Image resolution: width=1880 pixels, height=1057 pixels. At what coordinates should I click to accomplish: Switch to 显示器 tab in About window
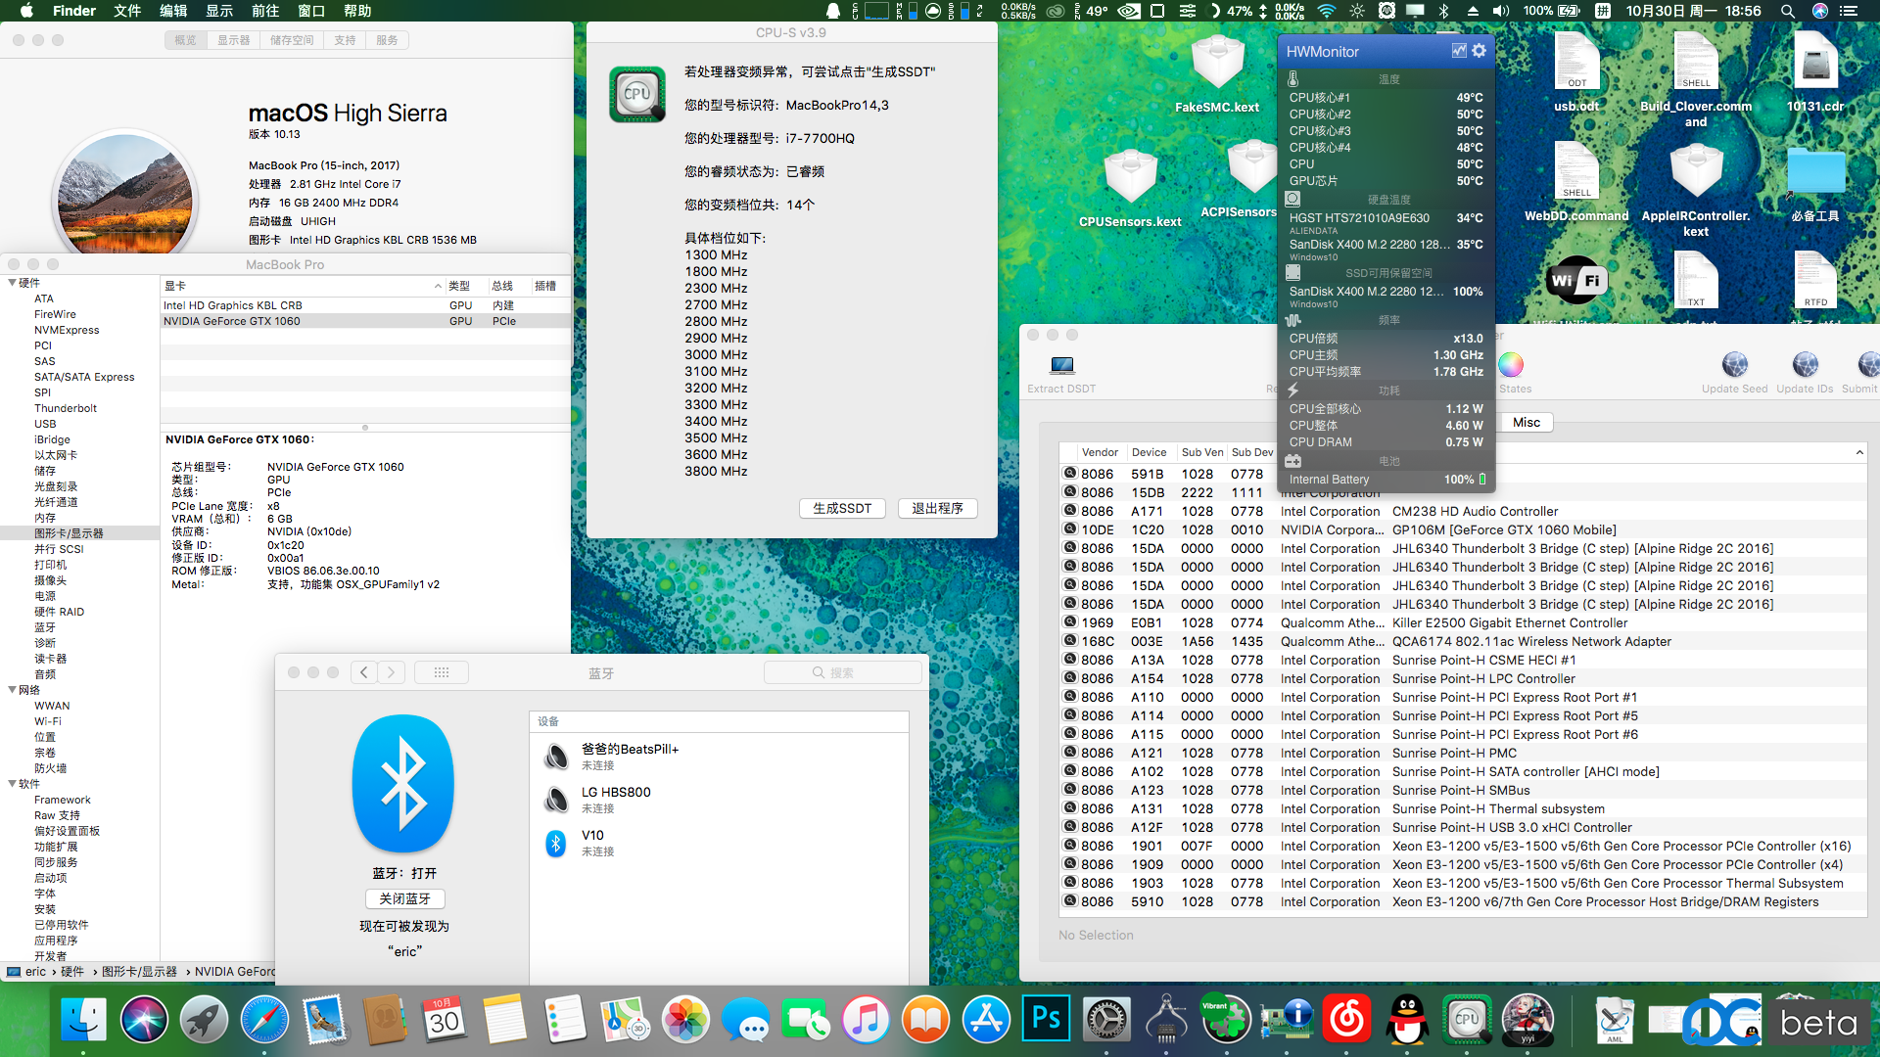coord(234,40)
